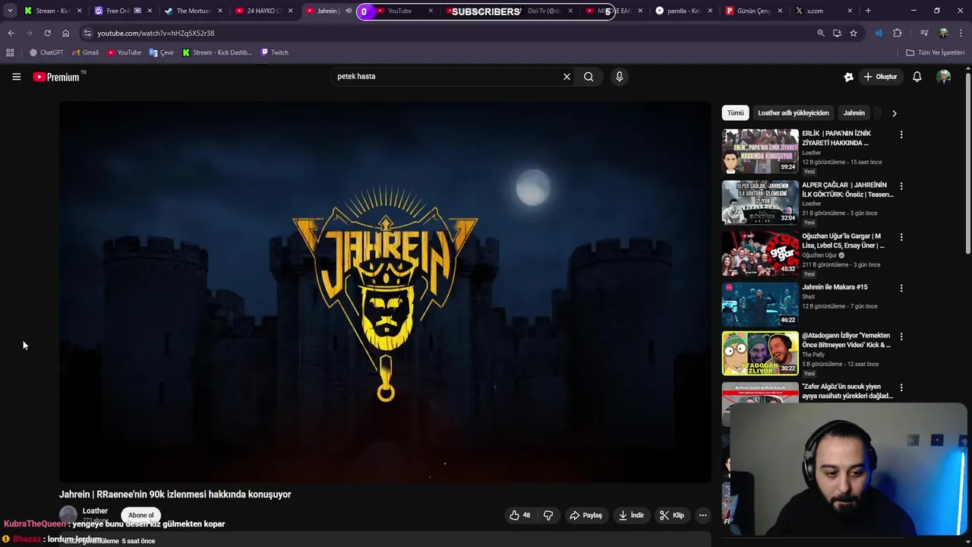The image size is (972, 547).
Task: Subscribe with the Abone ol button
Action: point(140,515)
